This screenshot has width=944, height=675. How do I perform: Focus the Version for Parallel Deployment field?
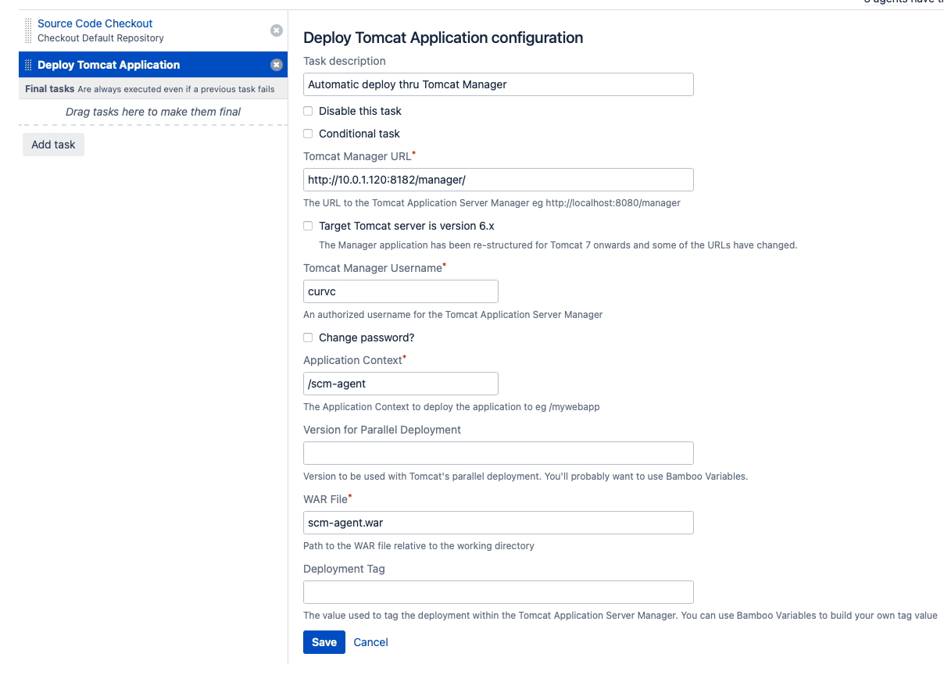tap(499, 453)
